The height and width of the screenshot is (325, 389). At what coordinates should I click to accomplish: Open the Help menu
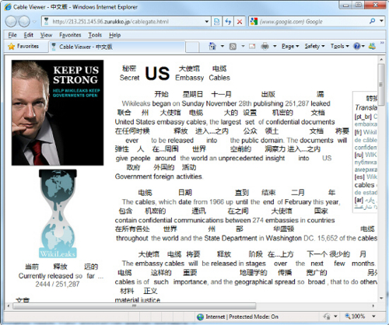(x=114, y=35)
